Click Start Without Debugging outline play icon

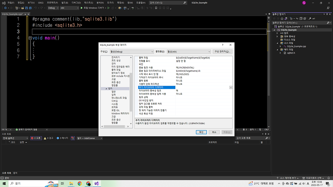pos(108,8)
